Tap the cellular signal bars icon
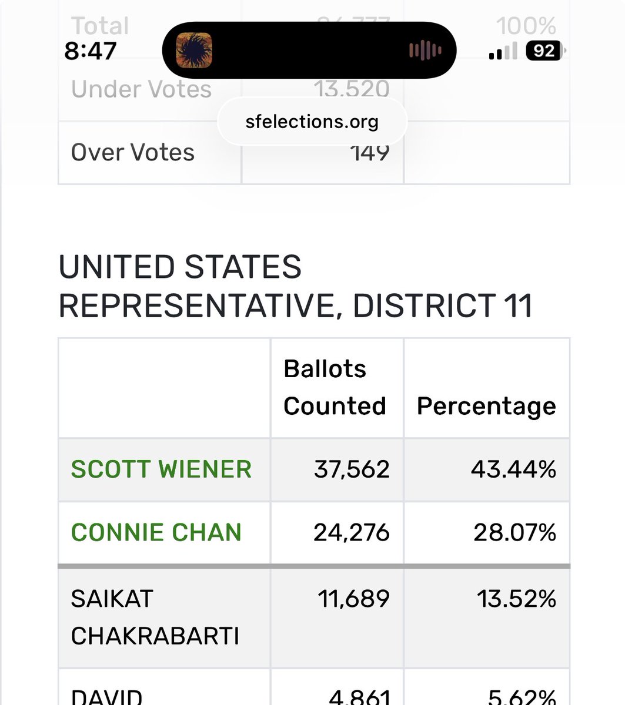The width and height of the screenshot is (625, 705). [503, 52]
